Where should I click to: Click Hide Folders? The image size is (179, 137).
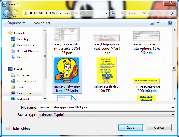point(21,128)
